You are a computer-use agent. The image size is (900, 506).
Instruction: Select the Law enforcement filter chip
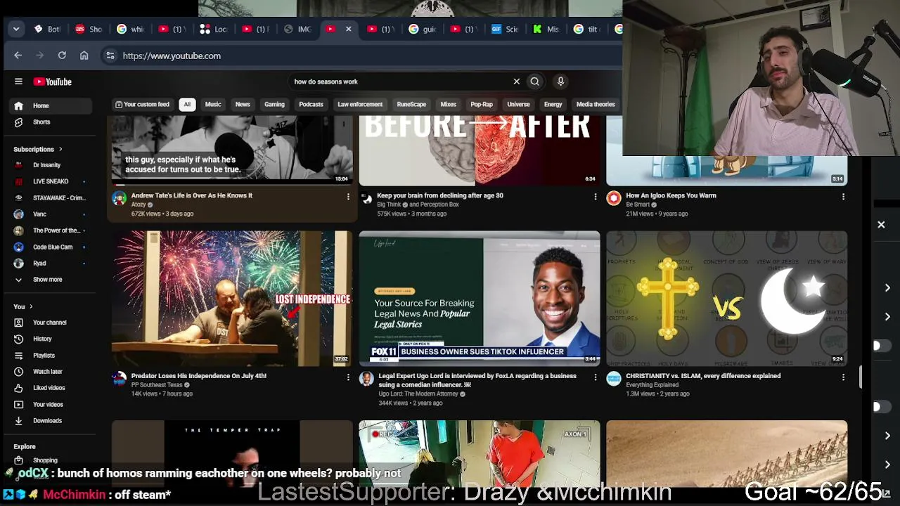point(360,104)
